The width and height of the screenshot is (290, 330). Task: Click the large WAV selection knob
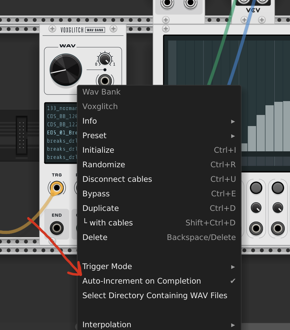coord(66,70)
